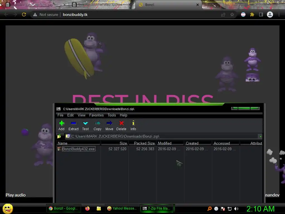Sort by the Created column header

pyautogui.click(x=198, y=143)
